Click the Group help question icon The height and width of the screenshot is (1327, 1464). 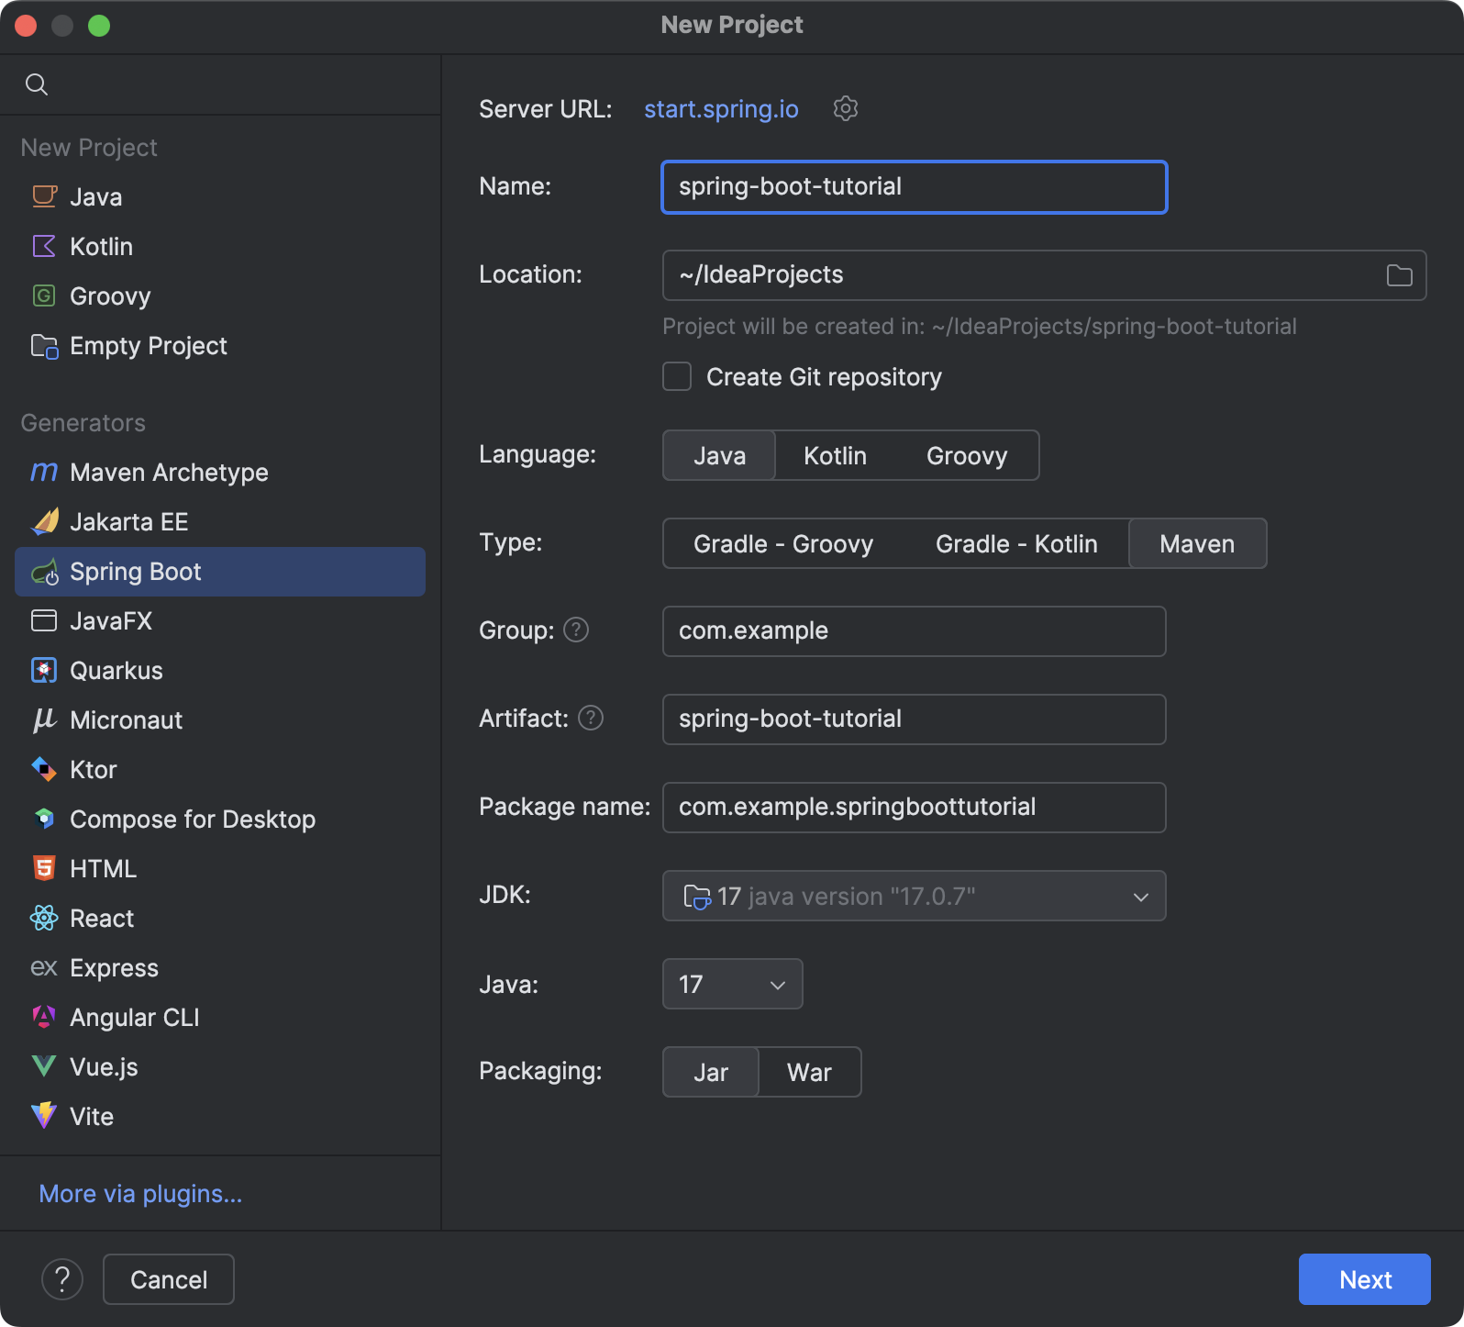[576, 630]
